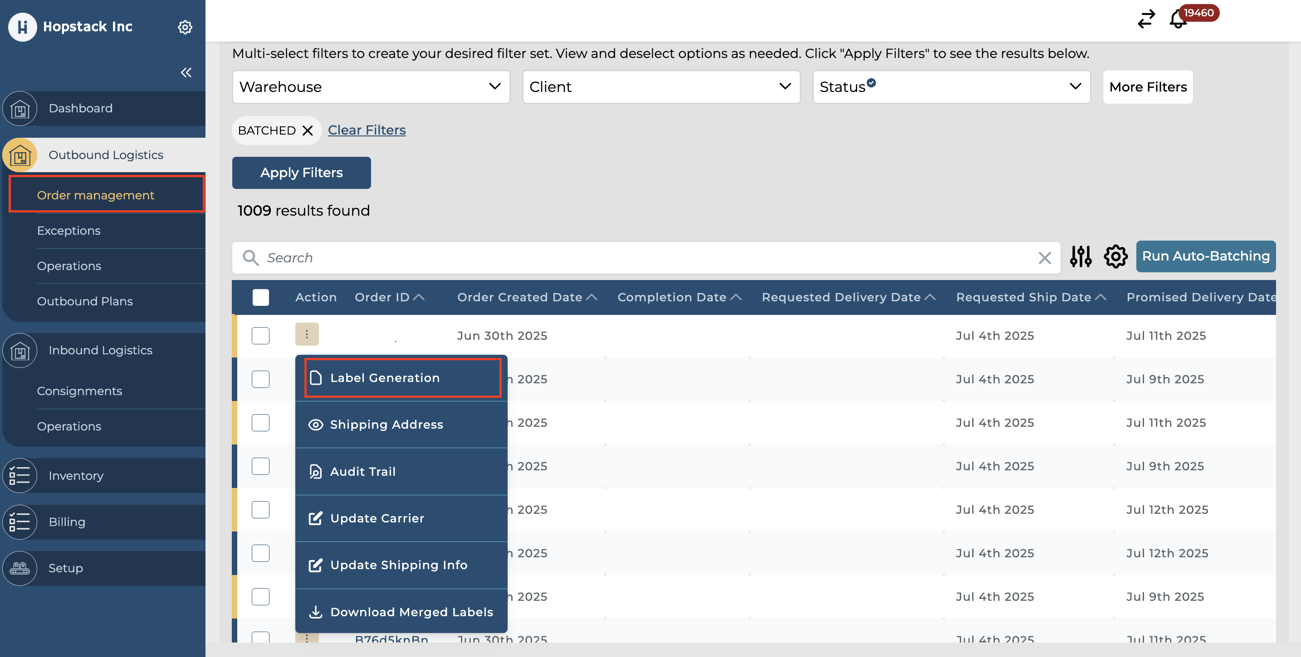The height and width of the screenshot is (657, 1301).
Task: Open table column settings gear icon
Action: pos(1115,257)
